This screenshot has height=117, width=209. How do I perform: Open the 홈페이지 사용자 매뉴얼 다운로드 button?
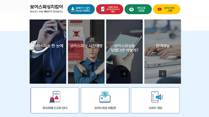(81, 9)
